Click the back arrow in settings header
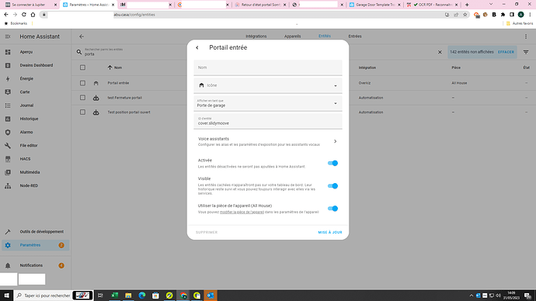The height and width of the screenshot is (301, 536). pos(82,36)
